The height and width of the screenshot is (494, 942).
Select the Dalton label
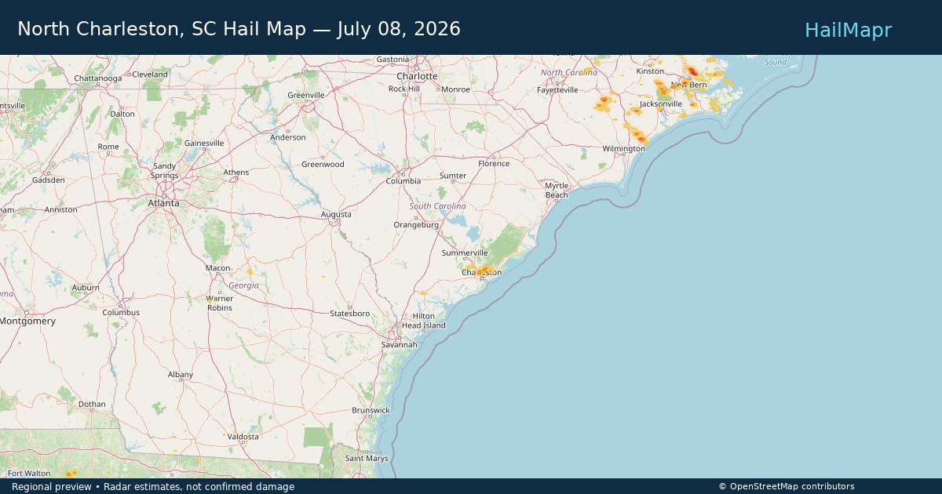tap(122, 114)
